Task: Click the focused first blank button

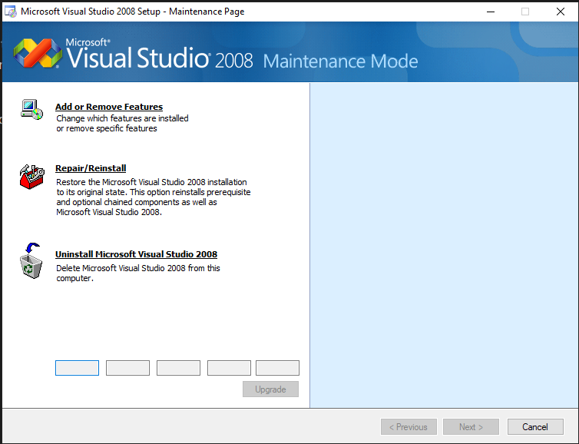Action: click(x=77, y=368)
